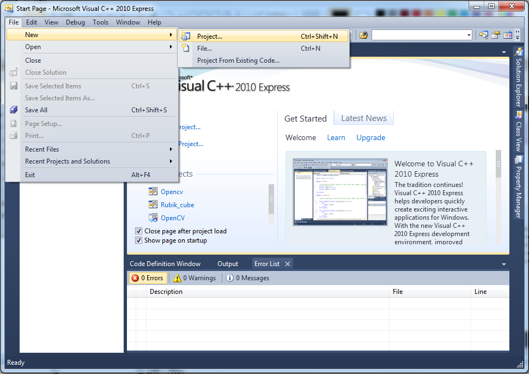Toggle Show page on startup checkbox
The width and height of the screenshot is (529, 374).
(x=138, y=240)
